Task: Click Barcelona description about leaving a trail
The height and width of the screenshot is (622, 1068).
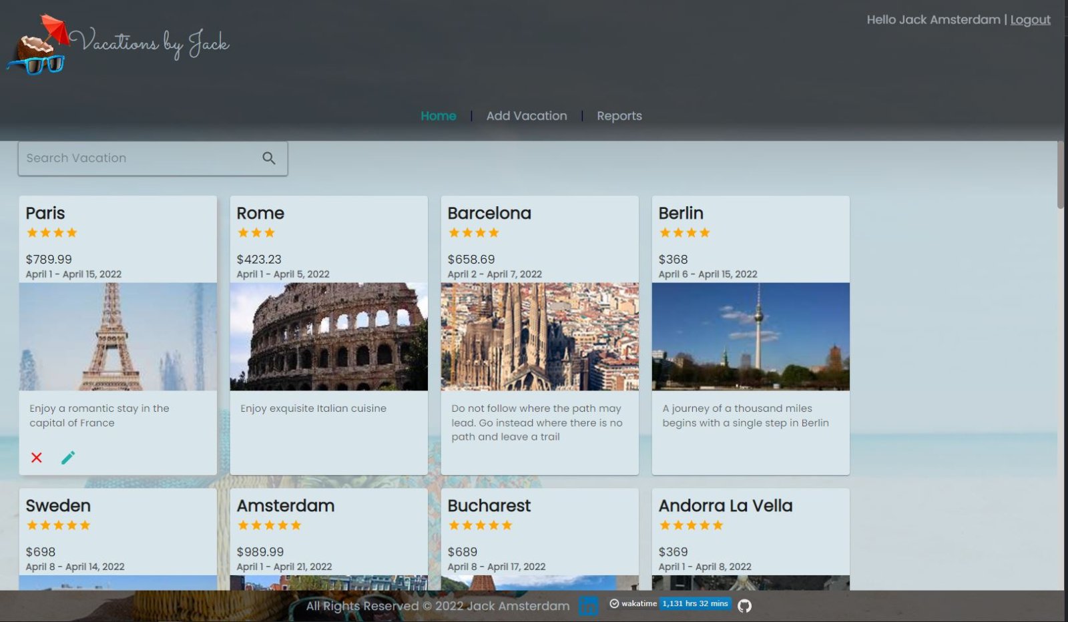Action: [x=537, y=422]
